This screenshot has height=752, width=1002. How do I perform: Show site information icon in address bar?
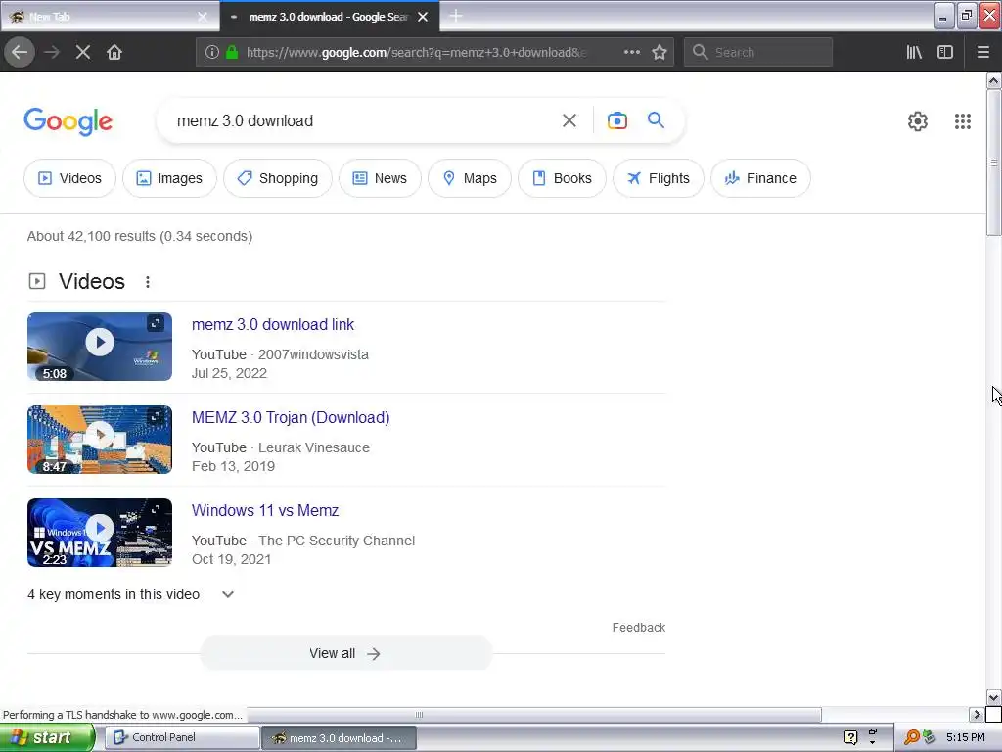(x=212, y=53)
